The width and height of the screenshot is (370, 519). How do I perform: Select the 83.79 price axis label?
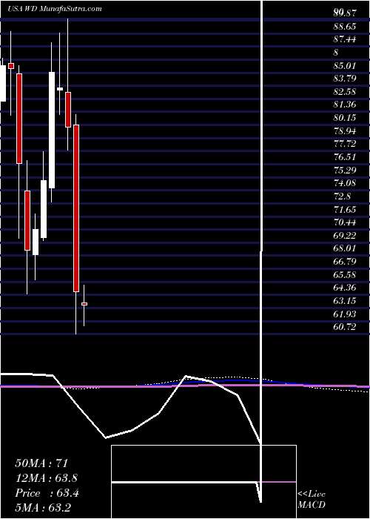click(345, 79)
